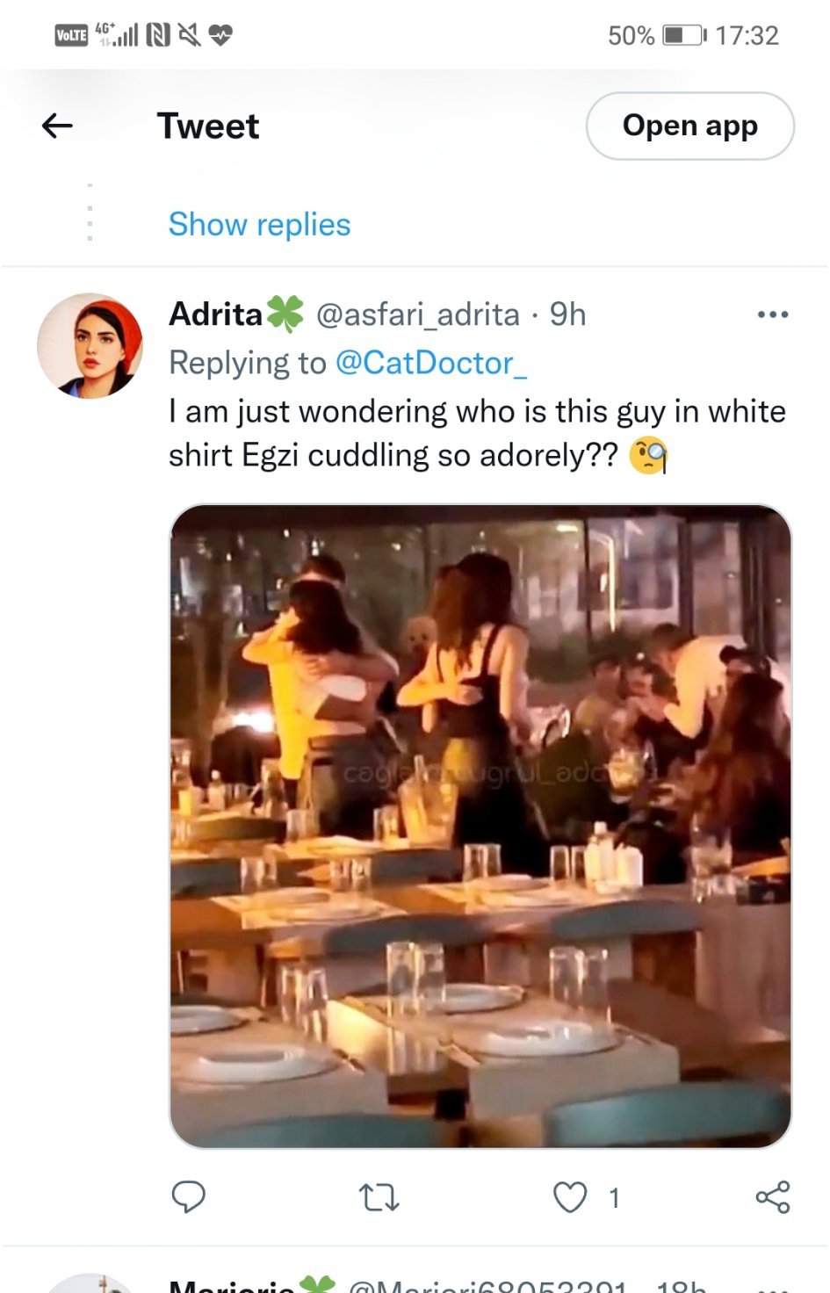Tap the battery icon in status bar
Viewport: 830px width, 1293px height.
tap(683, 35)
